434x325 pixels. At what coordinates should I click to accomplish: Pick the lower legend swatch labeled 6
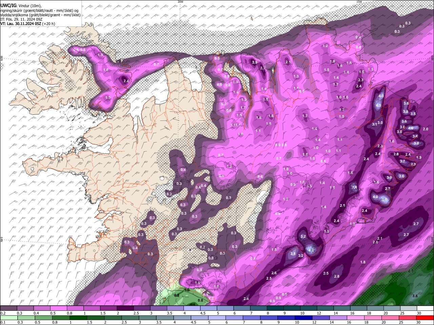click(x=234, y=318)
